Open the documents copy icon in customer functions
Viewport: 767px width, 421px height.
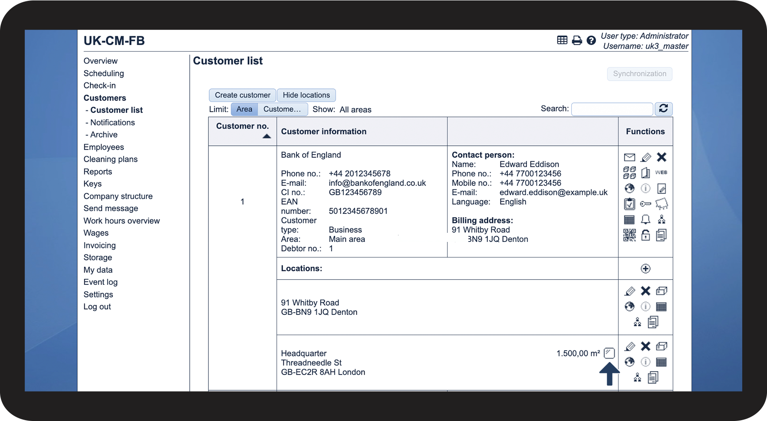(x=662, y=235)
